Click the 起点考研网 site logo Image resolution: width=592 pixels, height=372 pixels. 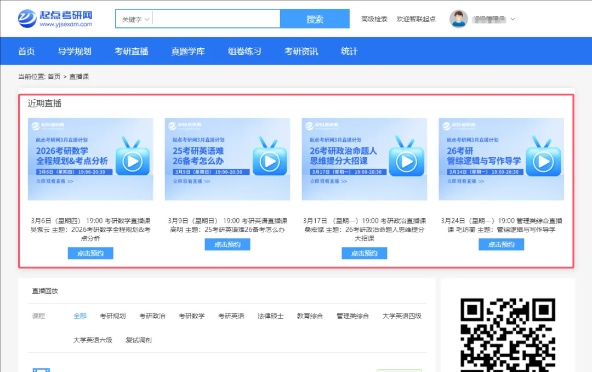click(x=55, y=19)
